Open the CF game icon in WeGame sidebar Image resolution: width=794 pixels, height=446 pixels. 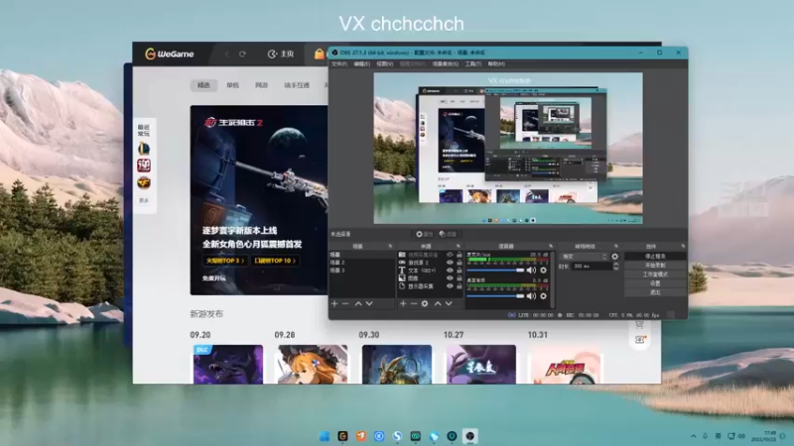point(144,182)
